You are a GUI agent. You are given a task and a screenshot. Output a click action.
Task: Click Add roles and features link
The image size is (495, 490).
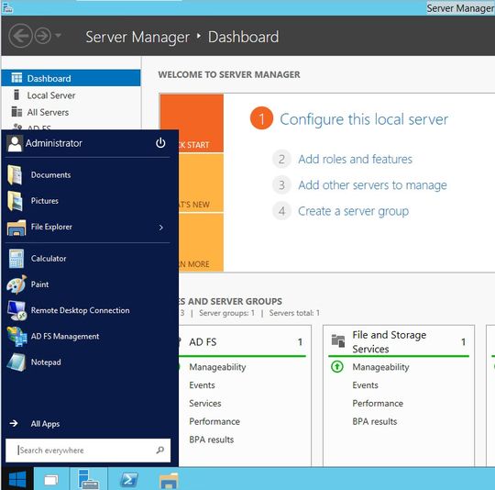pyautogui.click(x=355, y=159)
